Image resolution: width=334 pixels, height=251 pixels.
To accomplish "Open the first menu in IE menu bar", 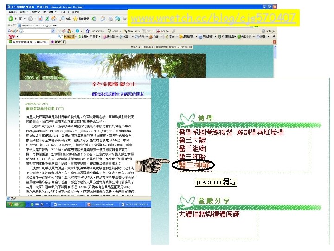I will tap(12, 12).
